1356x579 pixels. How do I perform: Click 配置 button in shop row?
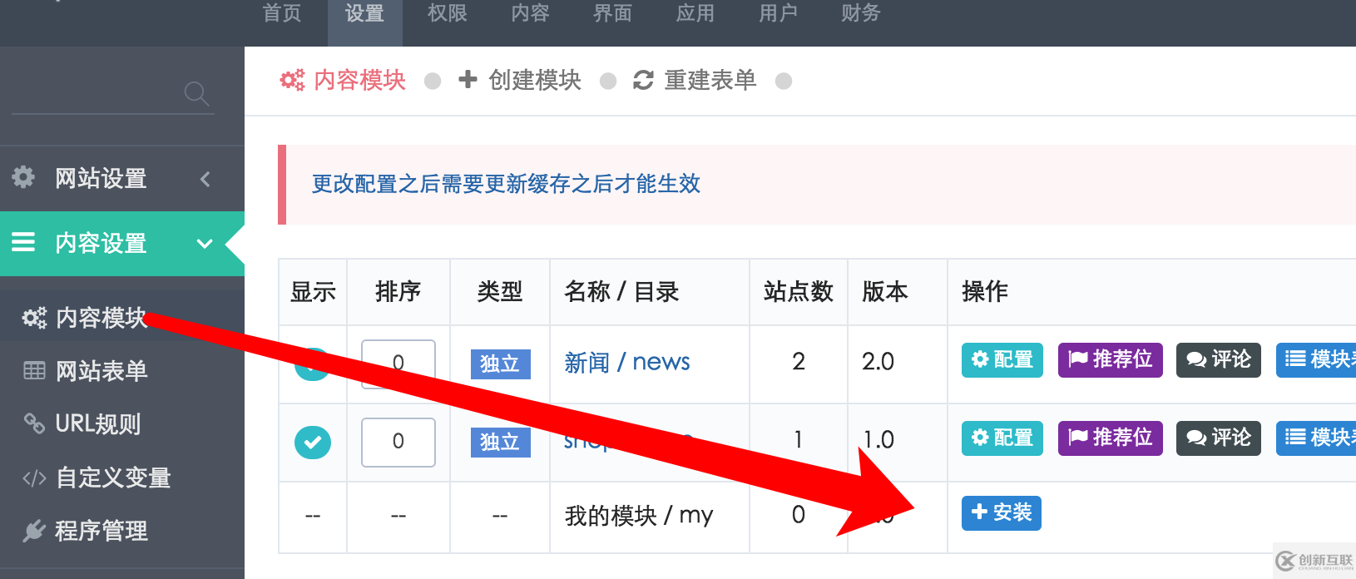[x=1002, y=438]
